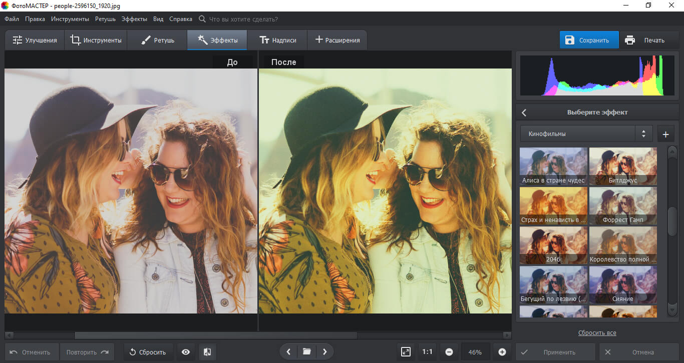Switch to the Ретушь tab
The width and height of the screenshot is (684, 363).
tap(157, 40)
